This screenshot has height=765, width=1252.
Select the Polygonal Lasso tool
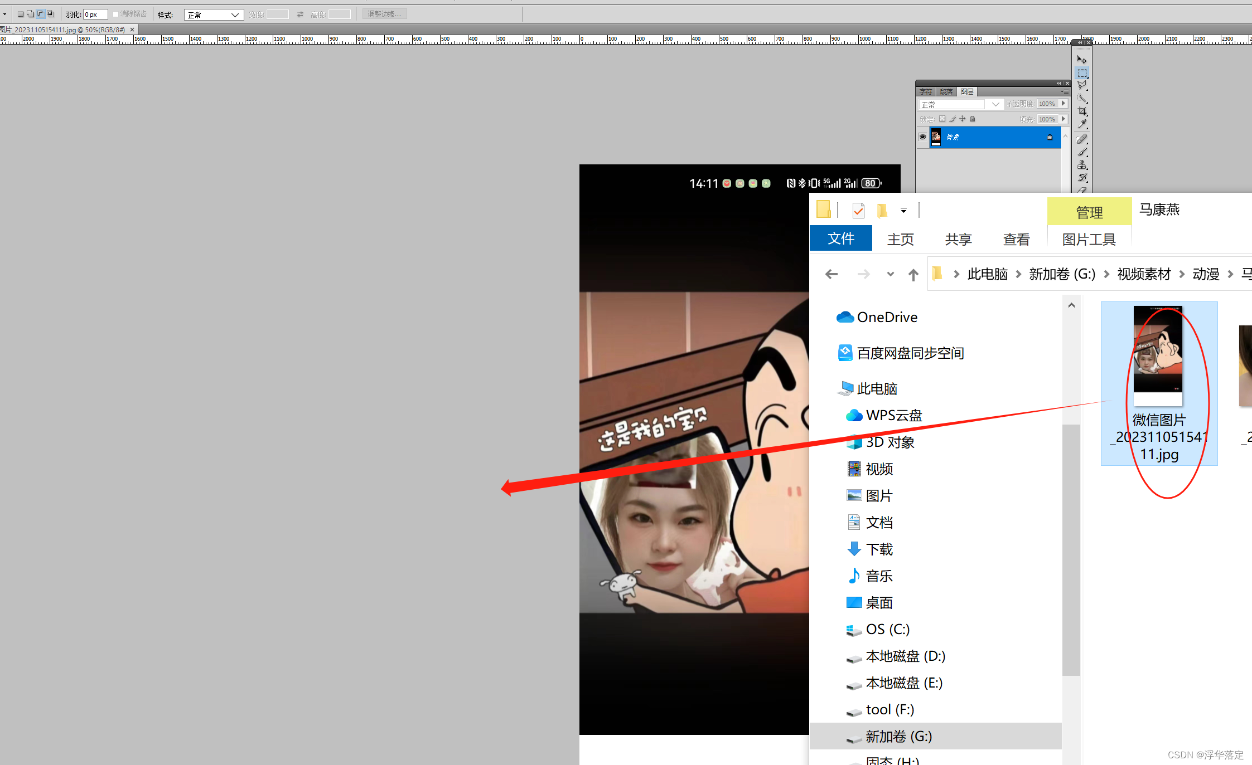[x=1082, y=85]
